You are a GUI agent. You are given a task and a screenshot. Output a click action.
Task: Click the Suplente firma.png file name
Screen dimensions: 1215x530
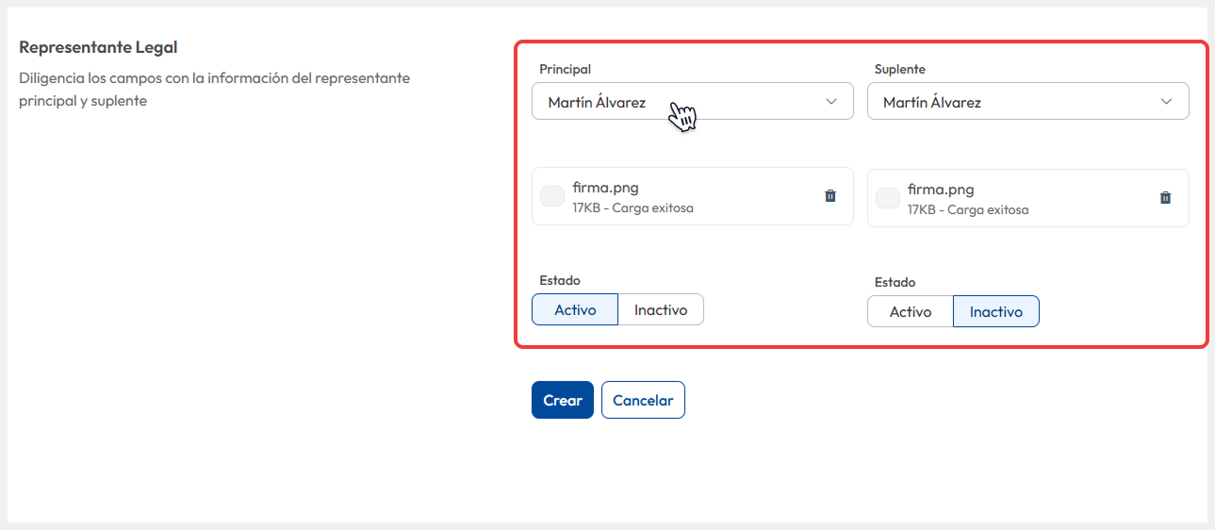(941, 190)
